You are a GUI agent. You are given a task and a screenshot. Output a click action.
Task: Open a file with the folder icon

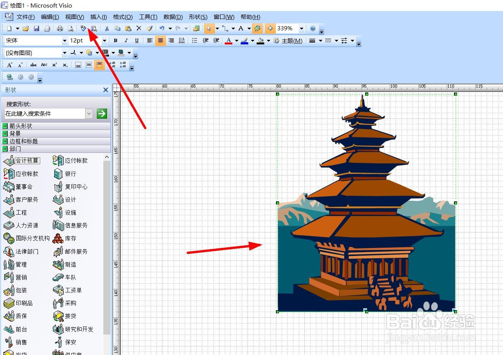point(26,28)
